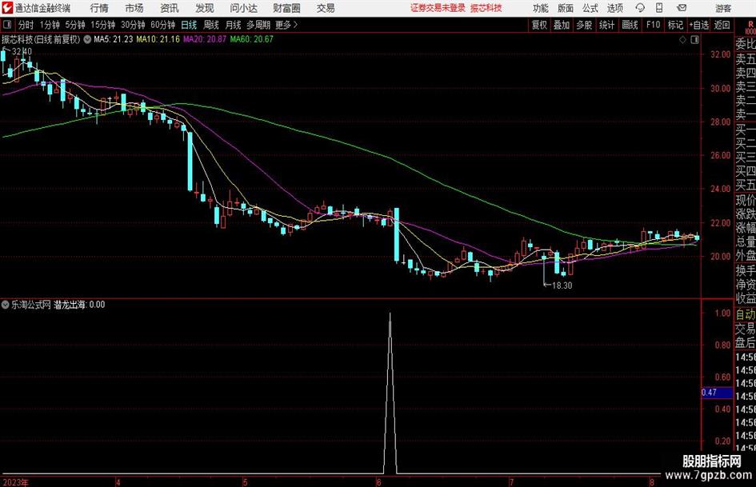Add stock via +自选 button
The width and height of the screenshot is (756, 487).
tap(699, 25)
